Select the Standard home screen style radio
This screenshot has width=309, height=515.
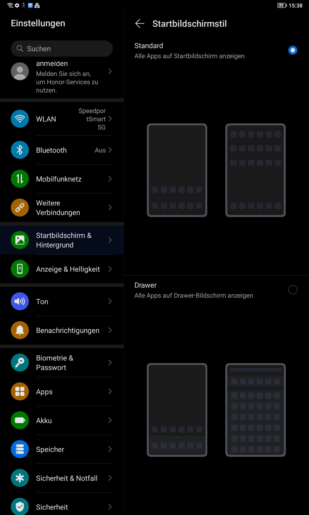pyautogui.click(x=293, y=50)
